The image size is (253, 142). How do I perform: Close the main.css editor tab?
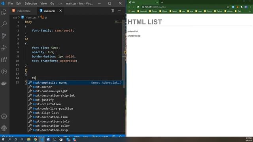60,11
